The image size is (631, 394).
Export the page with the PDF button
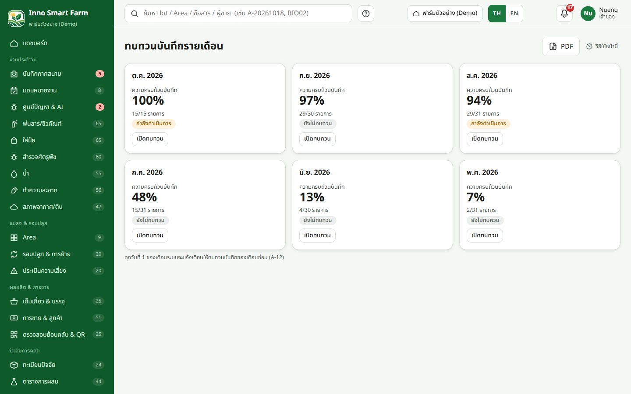click(x=561, y=46)
